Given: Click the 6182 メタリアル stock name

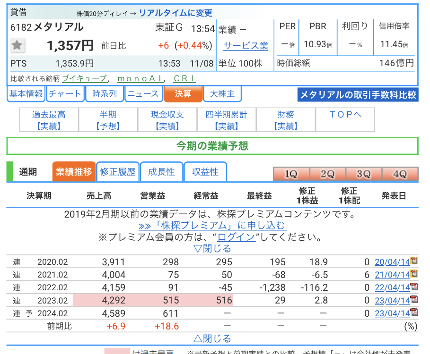Looking at the screenshot, I should tap(47, 27).
